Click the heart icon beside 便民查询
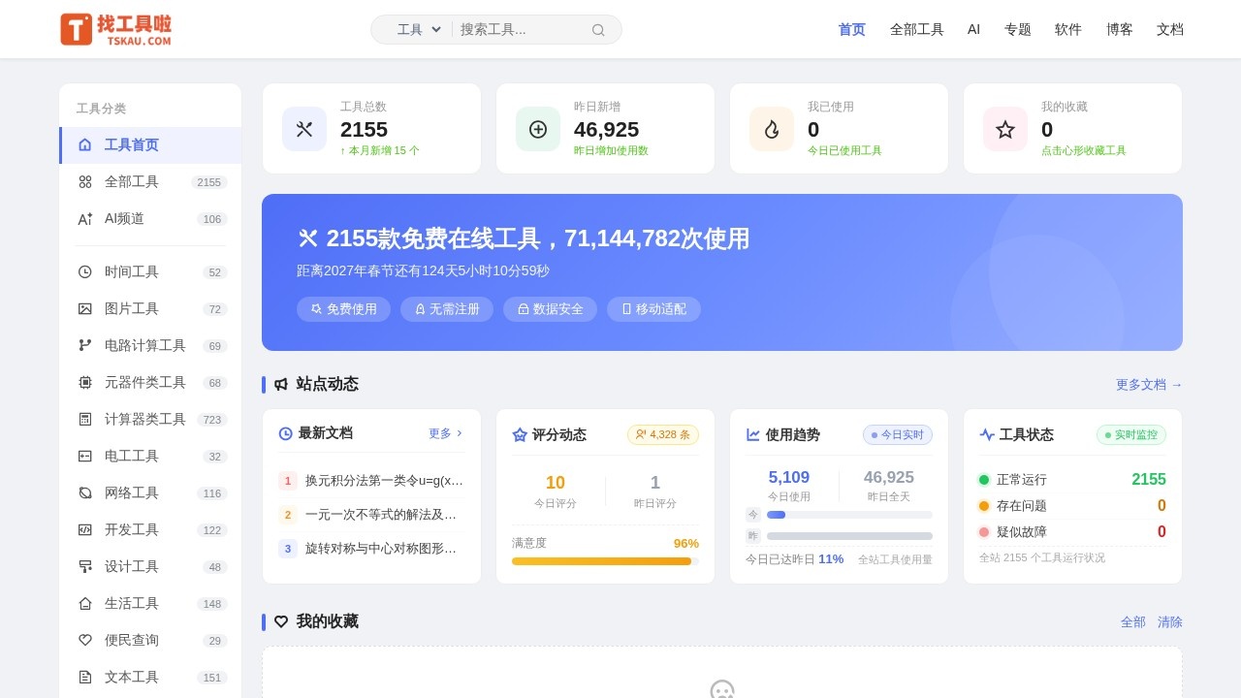The height and width of the screenshot is (698, 1241). [85, 641]
